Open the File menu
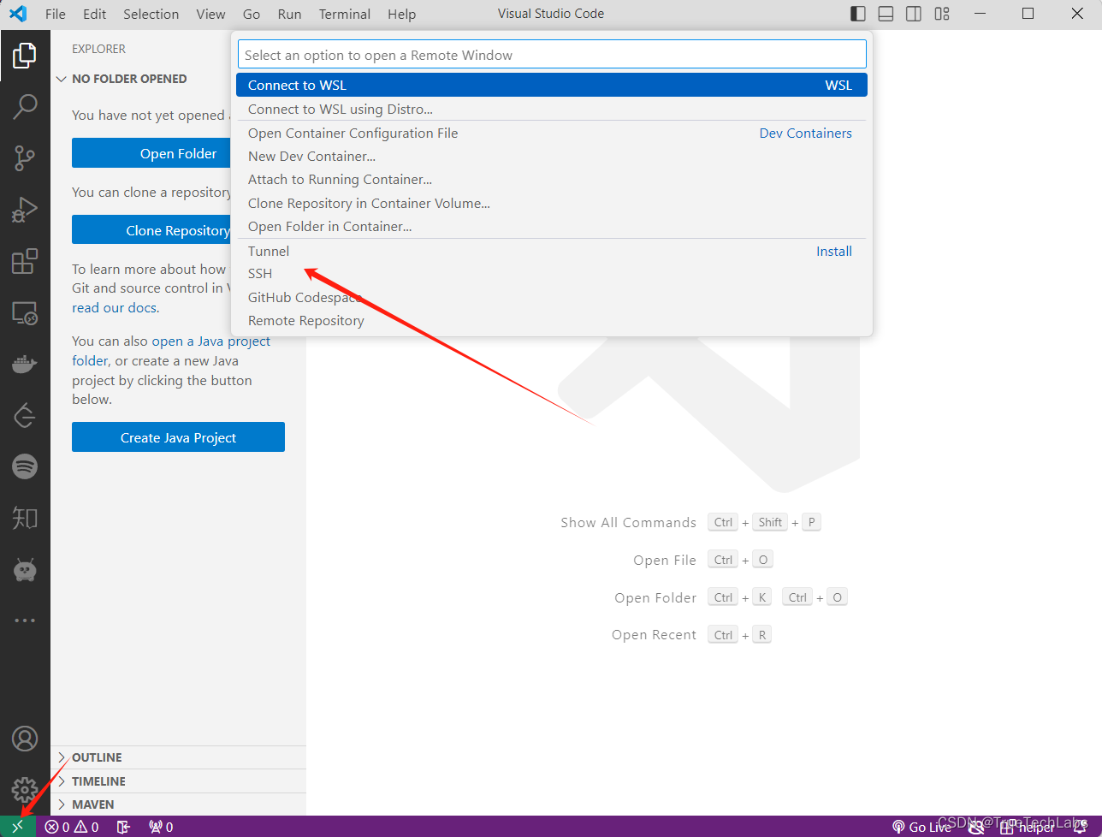The image size is (1102, 837). [55, 14]
